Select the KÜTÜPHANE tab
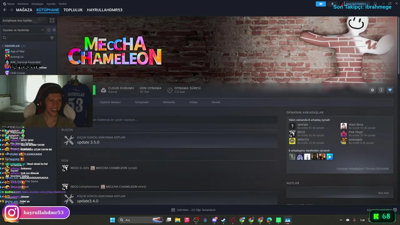The width and height of the screenshot is (400, 225). pyautogui.click(x=48, y=10)
